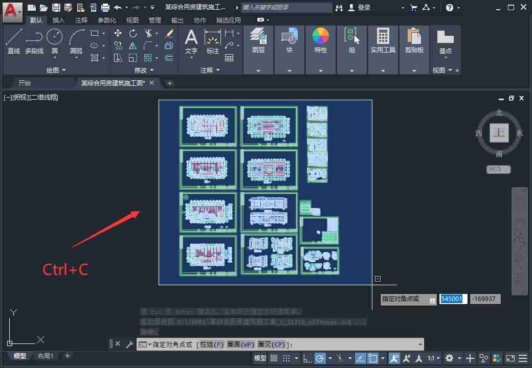
Task: Click the Leader annotation tool icon
Action: coord(229,45)
